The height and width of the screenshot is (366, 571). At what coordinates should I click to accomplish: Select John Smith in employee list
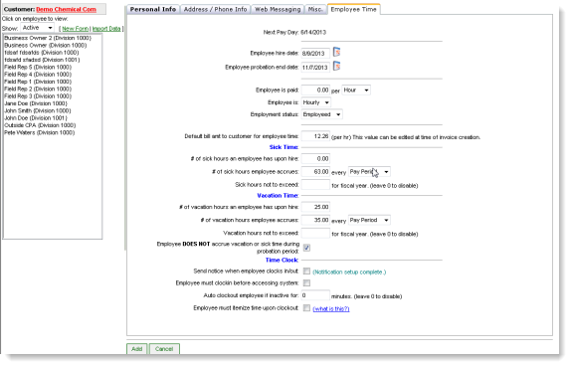pyautogui.click(x=38, y=110)
